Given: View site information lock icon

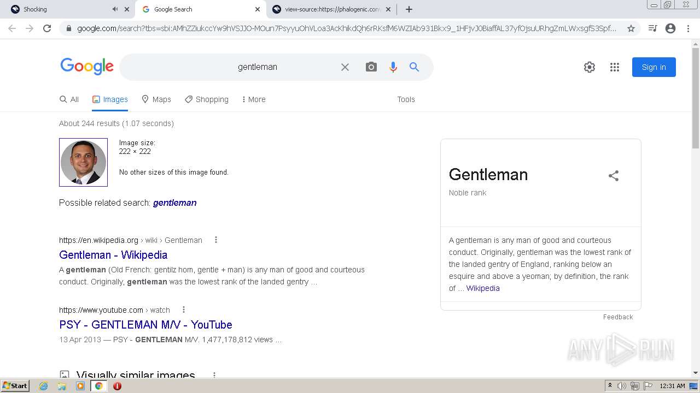Looking at the screenshot, I should pos(68,28).
